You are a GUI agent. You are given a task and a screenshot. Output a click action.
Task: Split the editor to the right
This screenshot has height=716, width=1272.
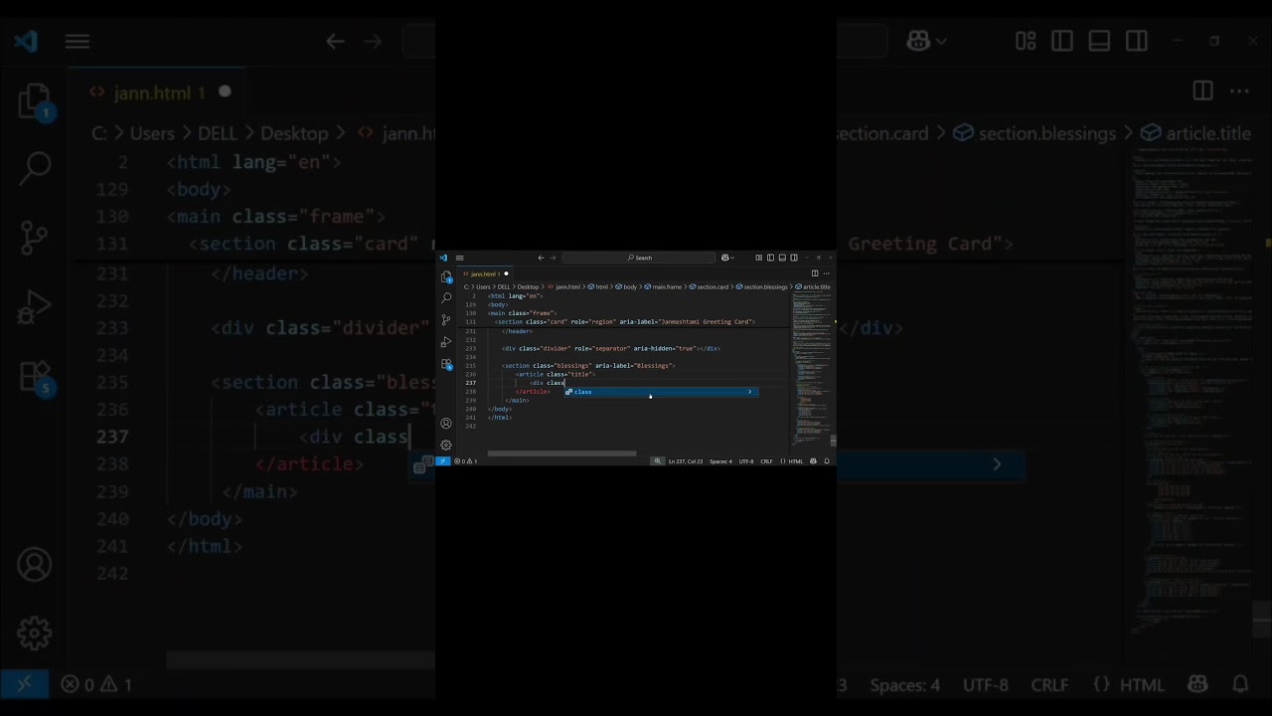point(815,273)
